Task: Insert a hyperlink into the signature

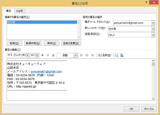Action: coord(122,55)
